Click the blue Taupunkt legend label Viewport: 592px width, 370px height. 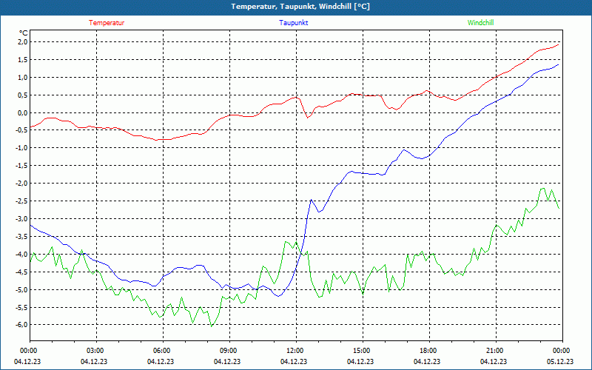click(293, 23)
